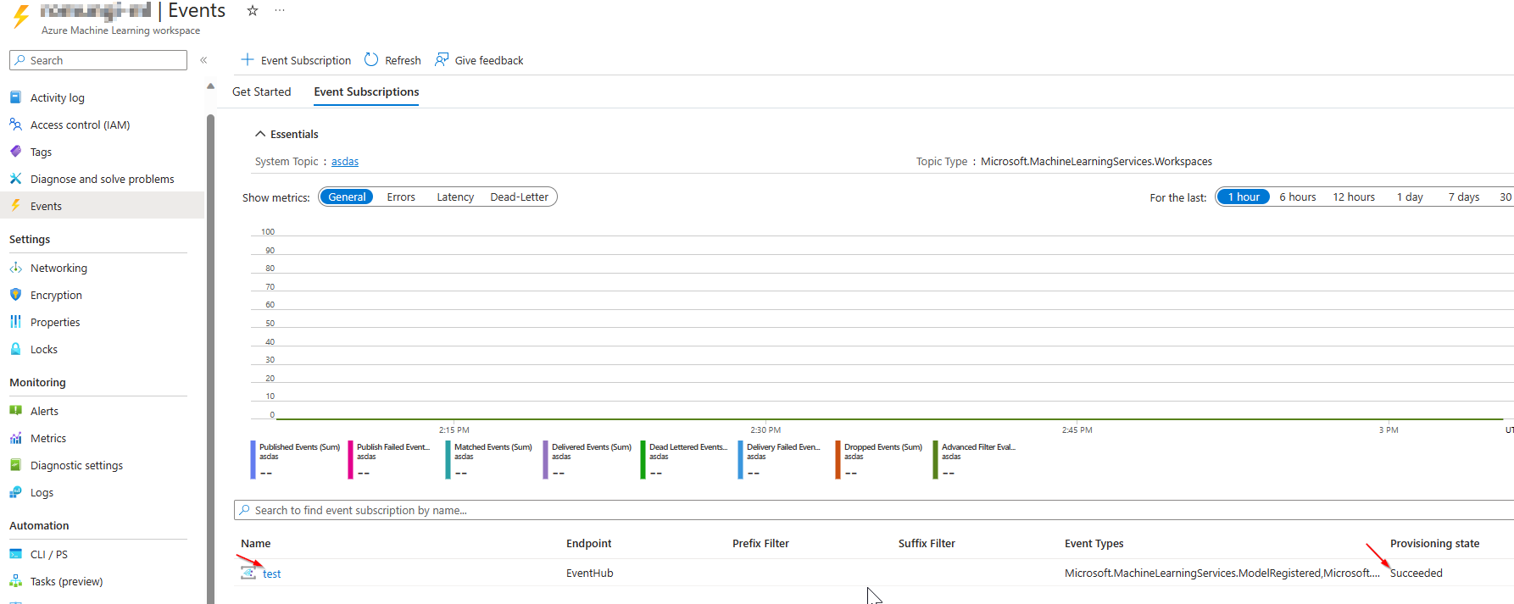Viewport: 1514px width, 604px height.
Task: Click the Refresh circular arrow icon
Action: 371,59
